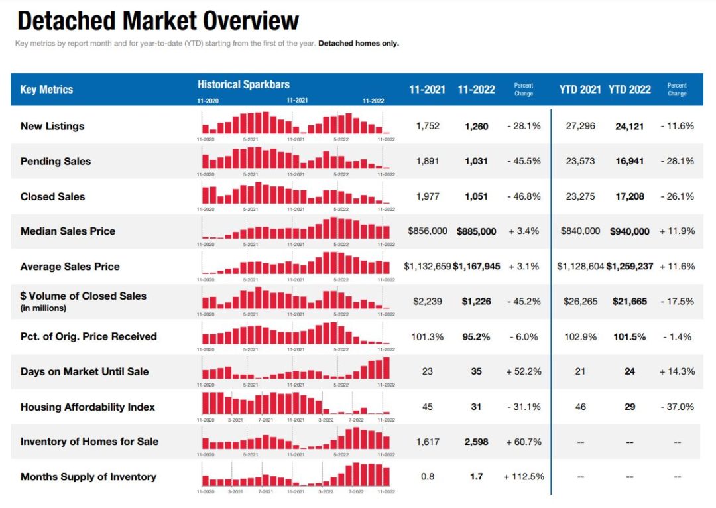Click the 27,296 YTD New Listings value

(x=580, y=126)
